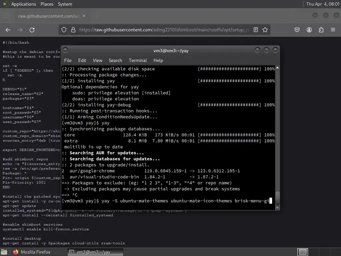Click show desktop icon in bottom panel

pyautogui.click(x=4, y=252)
